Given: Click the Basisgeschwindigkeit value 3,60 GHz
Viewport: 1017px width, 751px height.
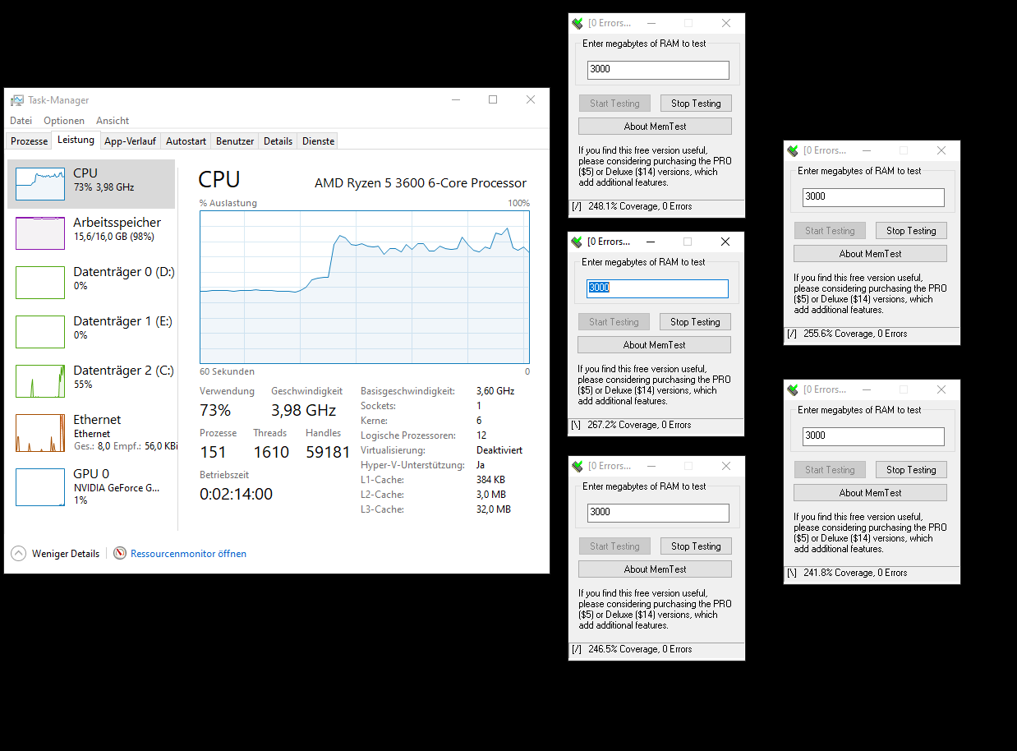Looking at the screenshot, I should (x=495, y=391).
